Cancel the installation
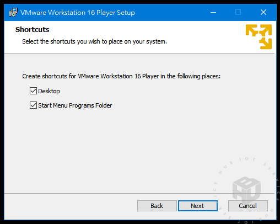The image size is (280, 224). pos(248,206)
